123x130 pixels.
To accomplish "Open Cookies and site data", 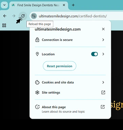I will point(70,82).
